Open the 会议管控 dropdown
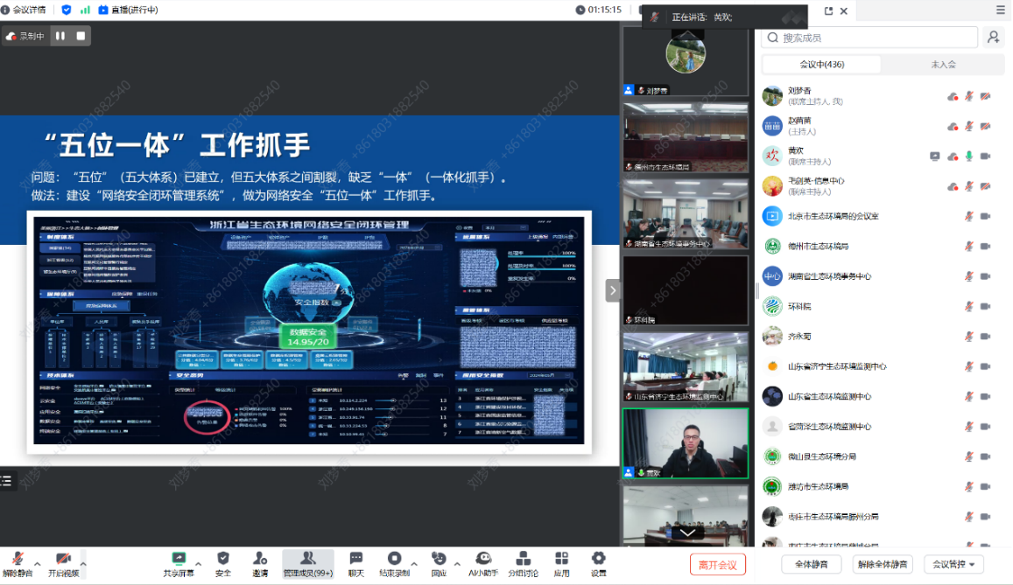 (x=957, y=564)
